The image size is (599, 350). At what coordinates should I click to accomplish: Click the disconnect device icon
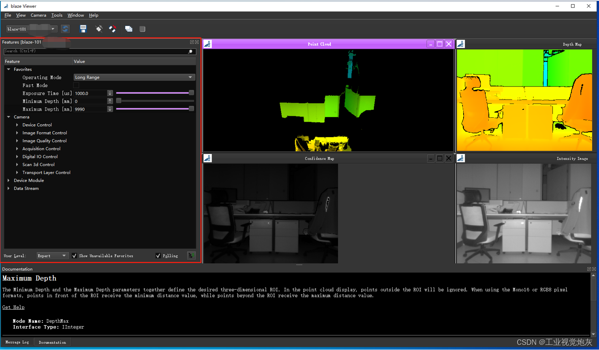click(x=113, y=28)
